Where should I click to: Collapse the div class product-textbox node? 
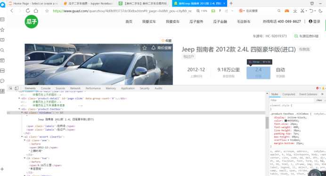pos(19,109)
